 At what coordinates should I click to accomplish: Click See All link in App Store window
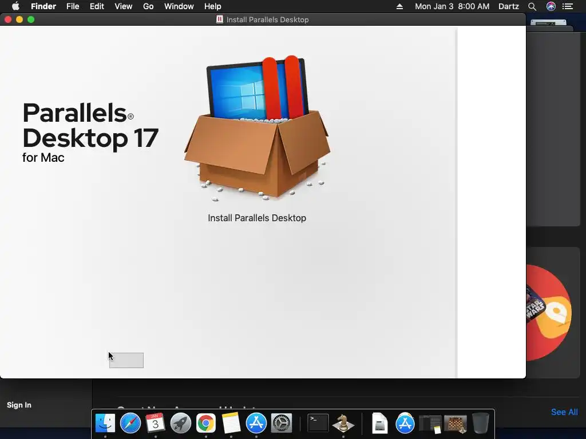coord(564,412)
